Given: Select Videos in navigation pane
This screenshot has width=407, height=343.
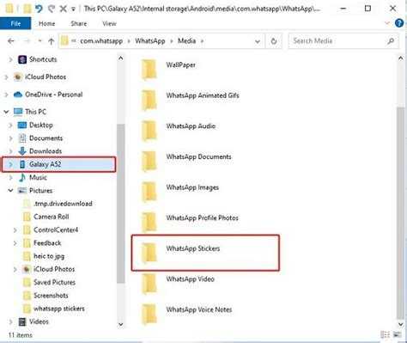Looking at the screenshot, I should click(x=39, y=322).
